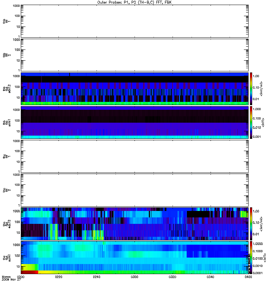
Task: Click the '<|mV/m|>' unit label beside thb edc12 color bar
Action: pos(261,89)
